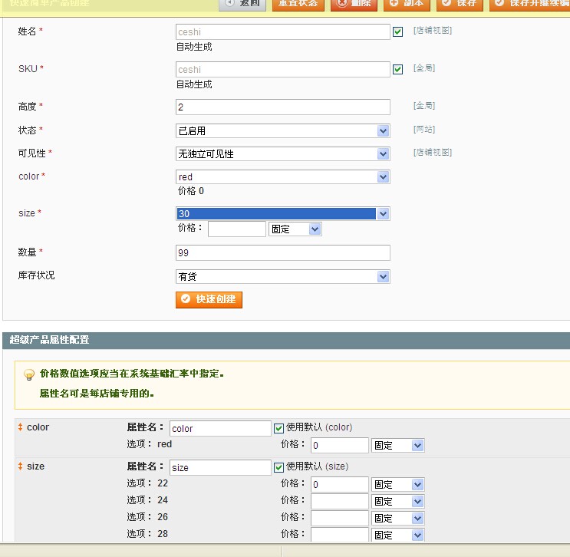
Task: Click the 数量 quantity field
Action: coord(283,253)
